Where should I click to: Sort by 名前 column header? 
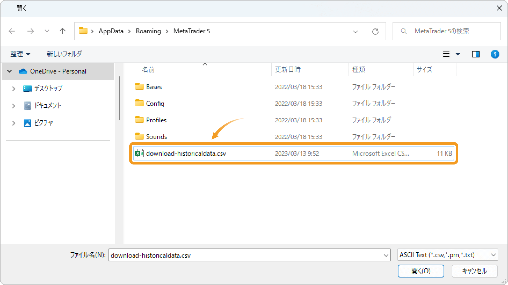pos(148,70)
